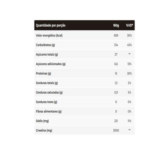Click the 'Sódio (mg)' row label

click(x=42, y=121)
